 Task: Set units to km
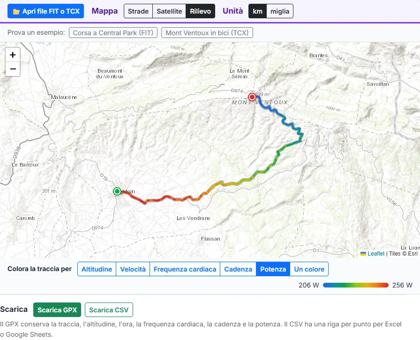pyautogui.click(x=258, y=11)
